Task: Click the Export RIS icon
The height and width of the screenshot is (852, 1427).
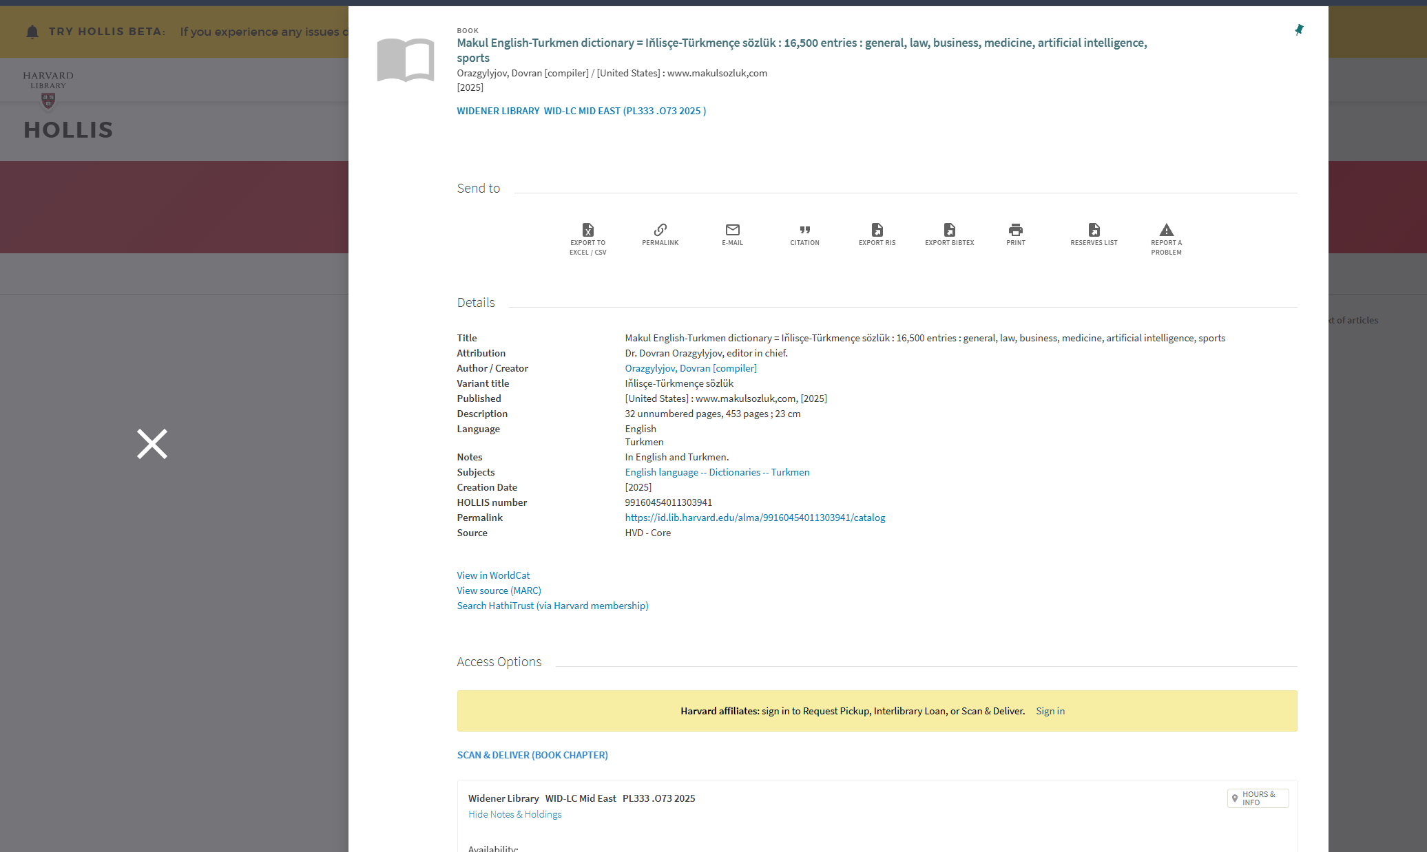Action: [877, 234]
